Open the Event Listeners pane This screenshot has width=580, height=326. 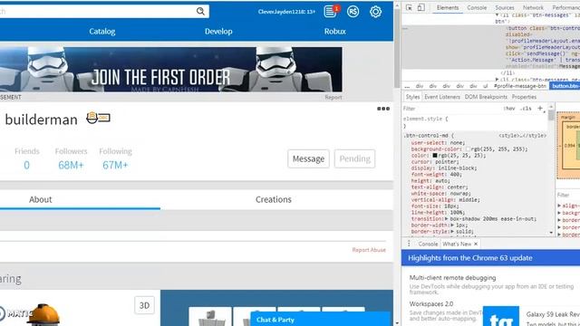pyautogui.click(x=442, y=97)
